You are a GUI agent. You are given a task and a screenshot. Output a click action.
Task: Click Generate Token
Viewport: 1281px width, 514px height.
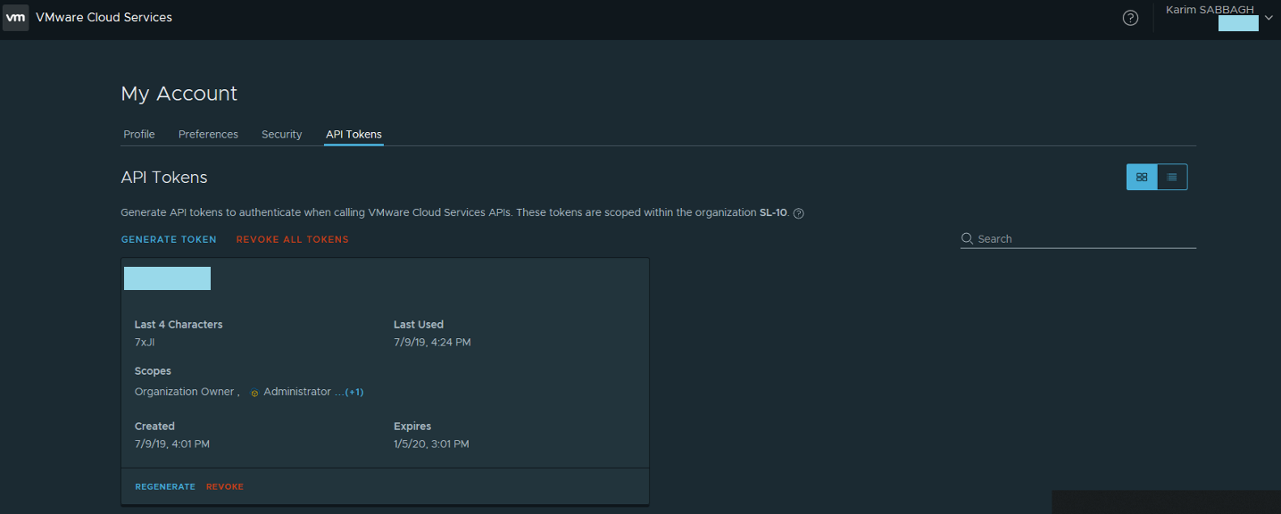click(169, 239)
